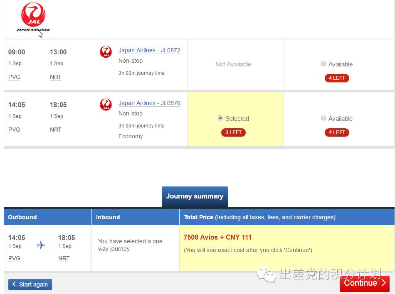Toggle the Selected radio for flight JL0876

point(220,118)
